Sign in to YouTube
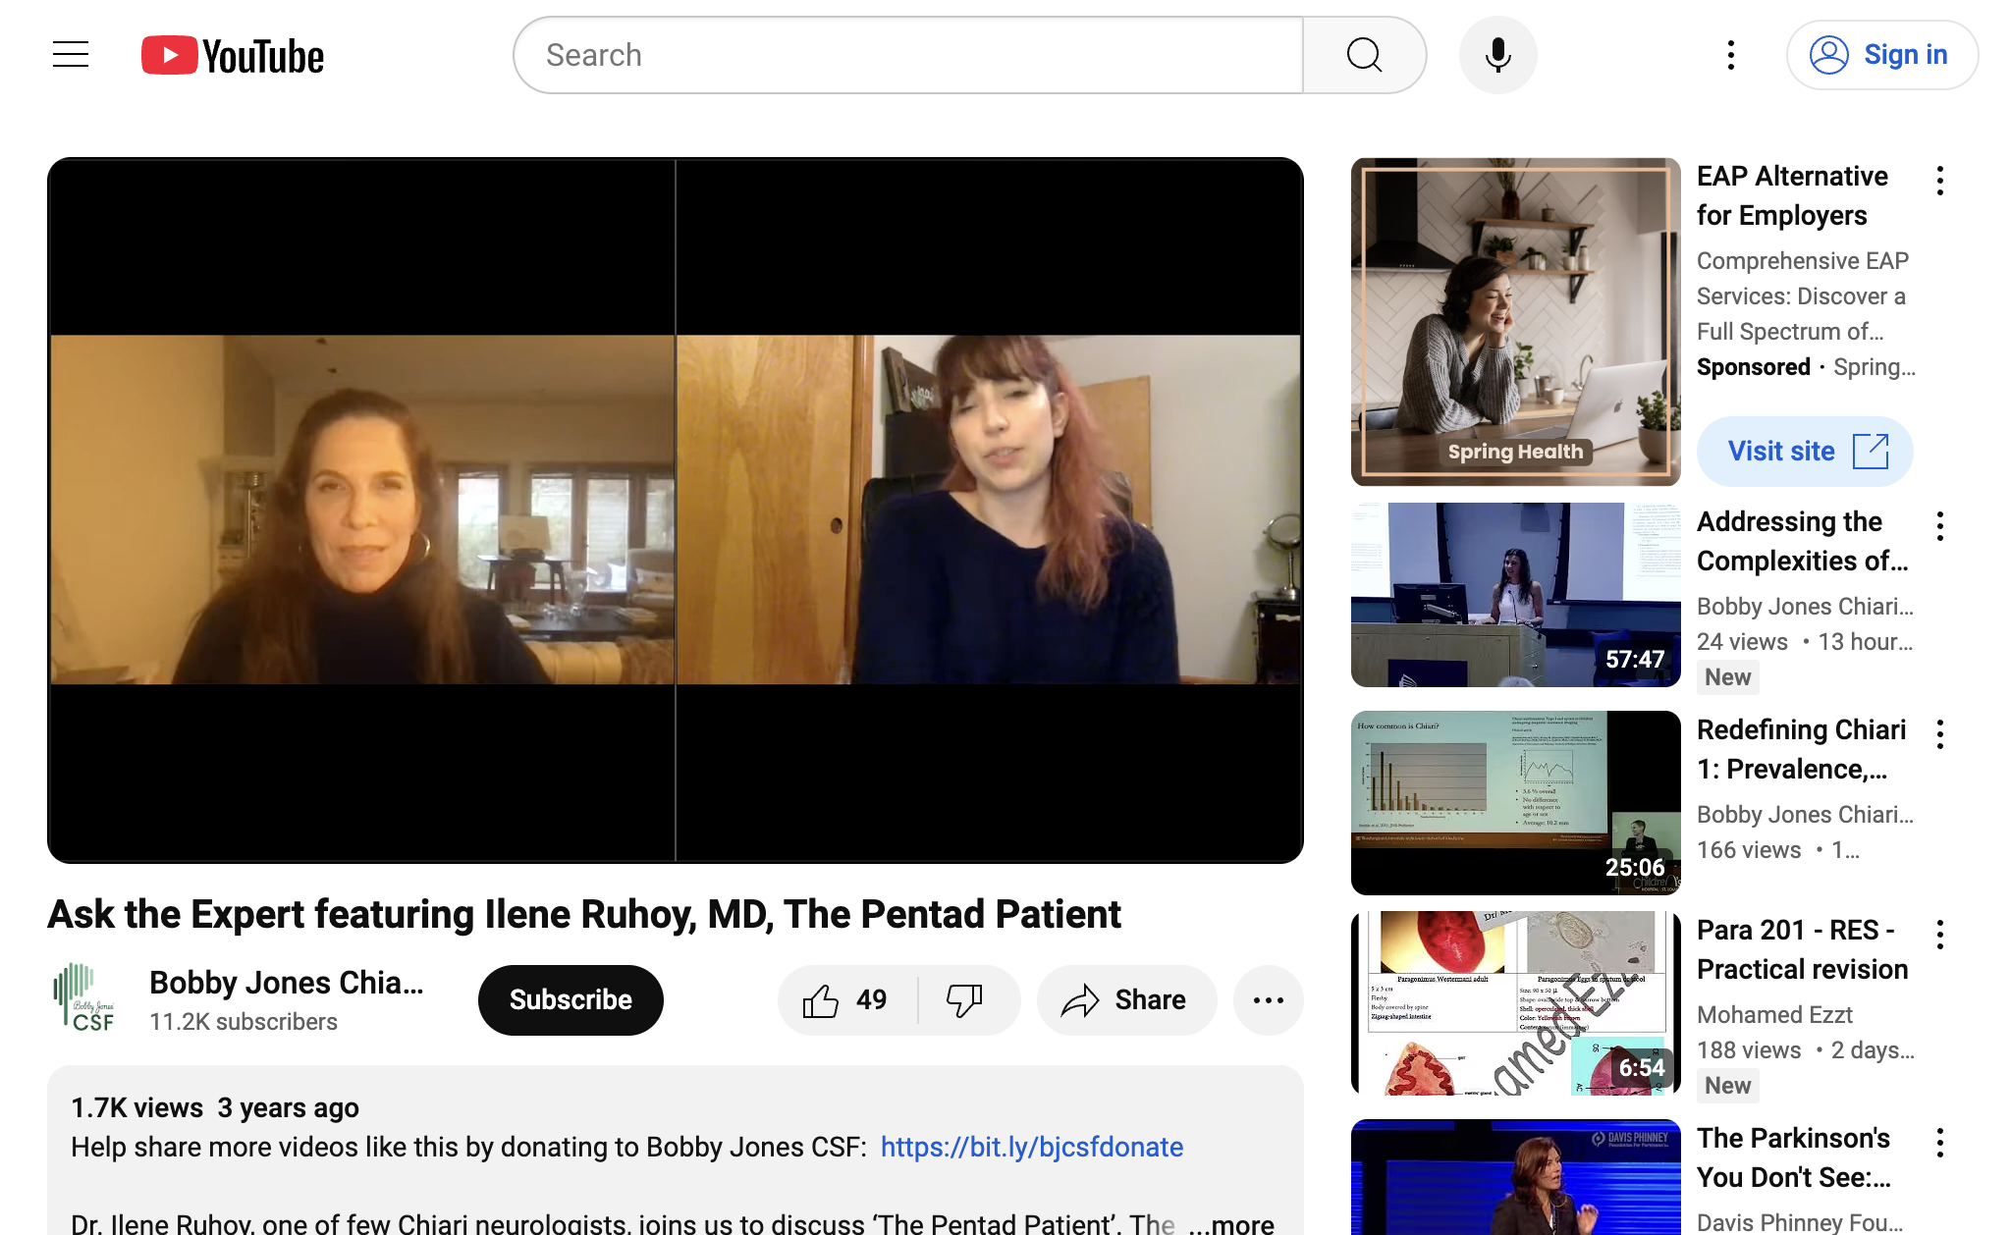Viewport: 2011px width, 1235px height. coord(1881,55)
